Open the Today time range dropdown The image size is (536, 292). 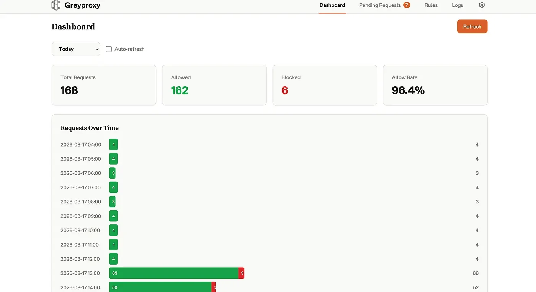tap(76, 49)
